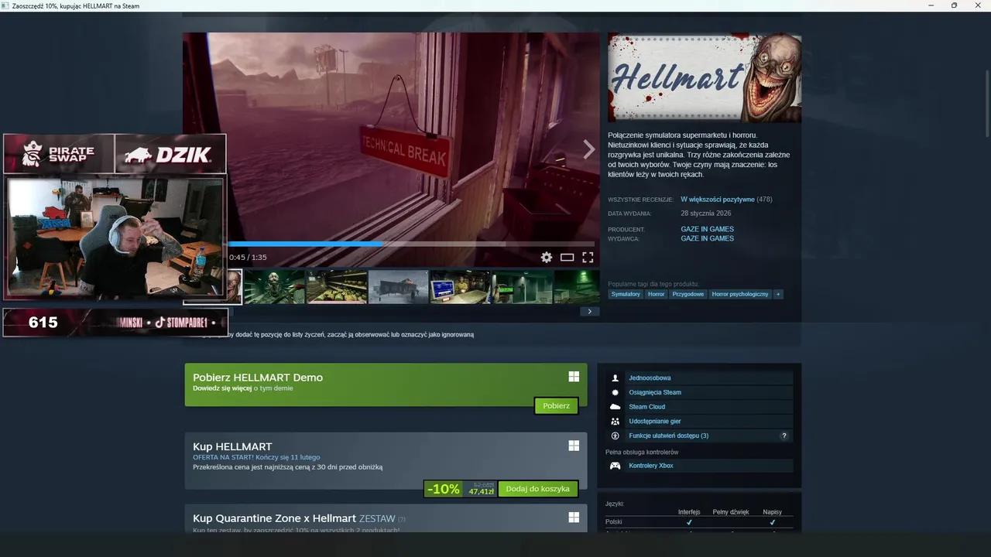Screen dimensions: 991x557
Task: Click the game description paragraph
Action: (698, 155)
